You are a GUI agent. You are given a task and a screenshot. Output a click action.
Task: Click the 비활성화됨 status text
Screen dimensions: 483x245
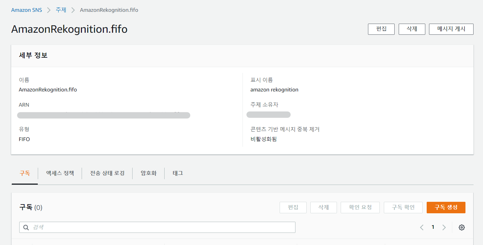coord(263,139)
